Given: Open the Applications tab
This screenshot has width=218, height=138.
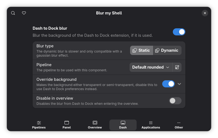Looking at the screenshot, I should click(151, 125).
